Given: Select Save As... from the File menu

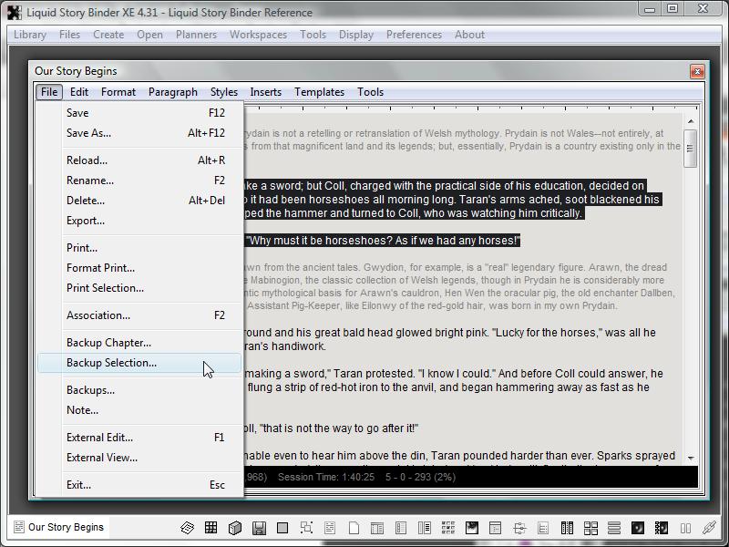Looking at the screenshot, I should click(88, 133).
